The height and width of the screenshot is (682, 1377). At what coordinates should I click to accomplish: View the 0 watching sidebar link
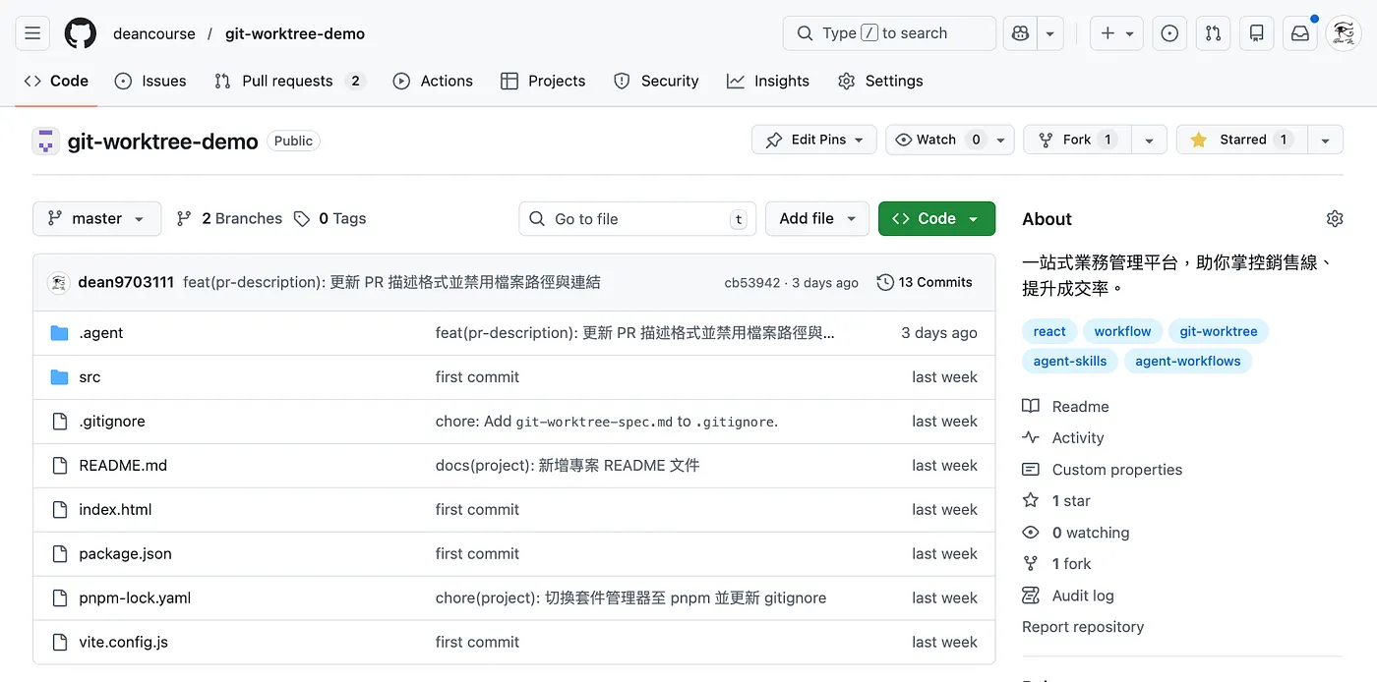pyautogui.click(x=1076, y=533)
